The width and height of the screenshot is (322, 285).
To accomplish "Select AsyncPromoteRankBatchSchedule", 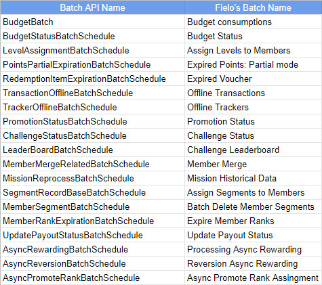I will [x=71, y=278].
